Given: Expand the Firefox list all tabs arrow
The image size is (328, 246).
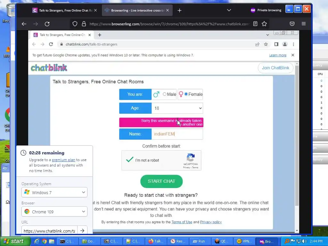Looking at the screenshot, I should point(229,10).
